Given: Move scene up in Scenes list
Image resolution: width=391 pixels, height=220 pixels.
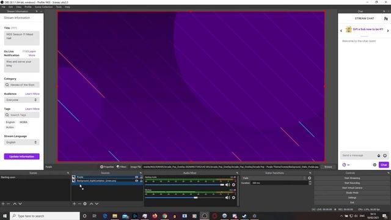Looking at the screenshot, I should tap(15, 204).
